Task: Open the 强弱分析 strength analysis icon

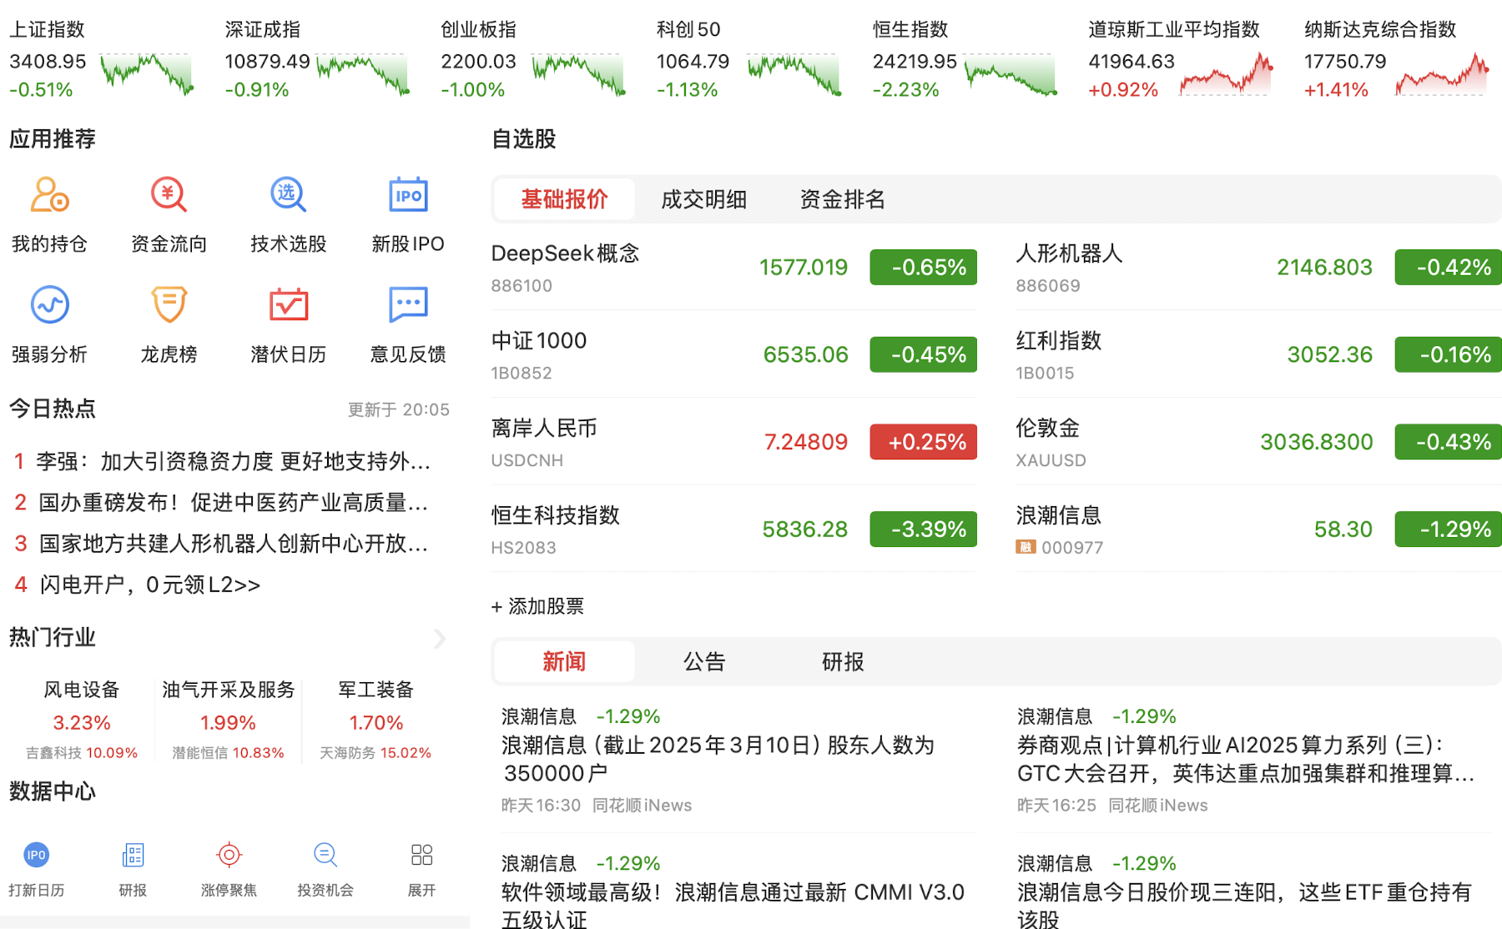Action: tap(49, 304)
